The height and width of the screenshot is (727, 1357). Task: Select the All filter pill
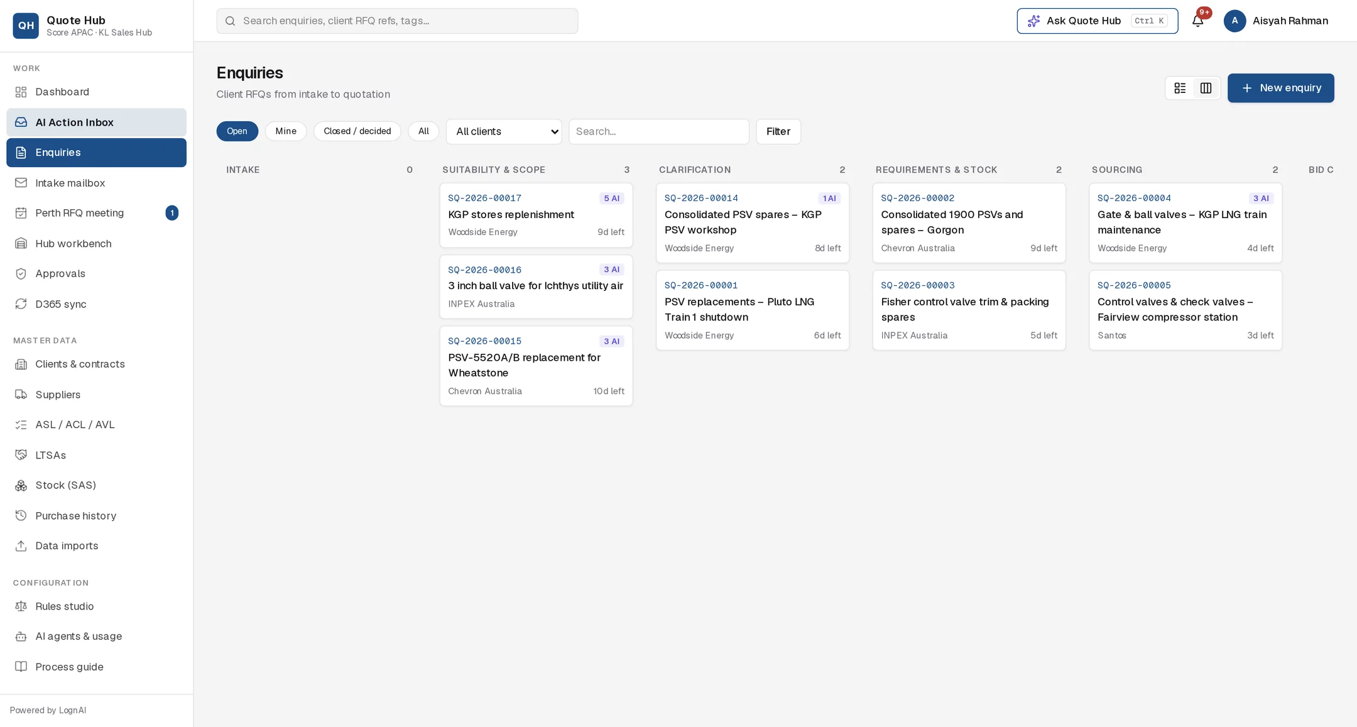tap(423, 131)
